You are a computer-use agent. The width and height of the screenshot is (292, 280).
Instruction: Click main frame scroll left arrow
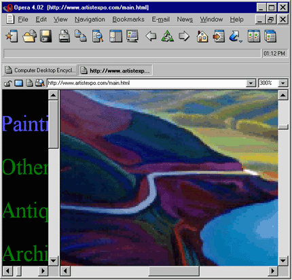click(65, 271)
